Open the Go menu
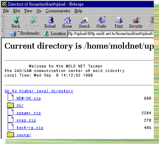 [39, 11]
